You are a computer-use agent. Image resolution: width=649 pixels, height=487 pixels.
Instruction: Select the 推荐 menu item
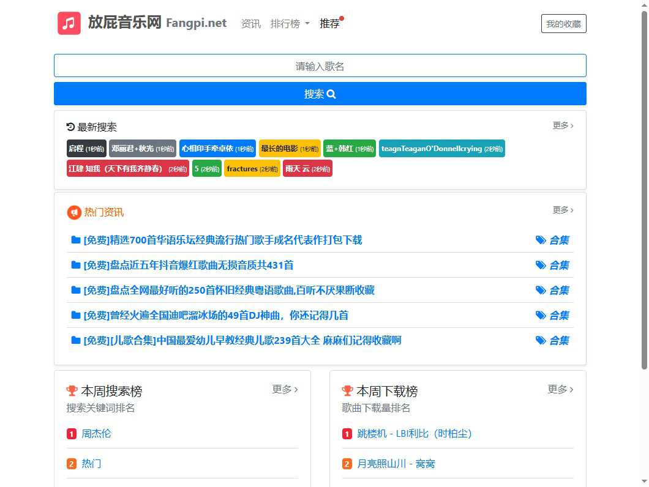[x=329, y=23]
